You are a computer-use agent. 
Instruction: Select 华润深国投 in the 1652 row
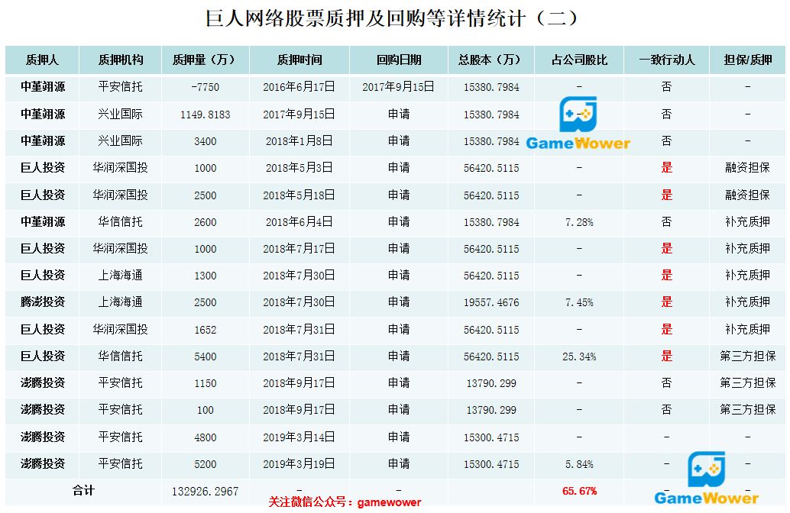click(121, 330)
